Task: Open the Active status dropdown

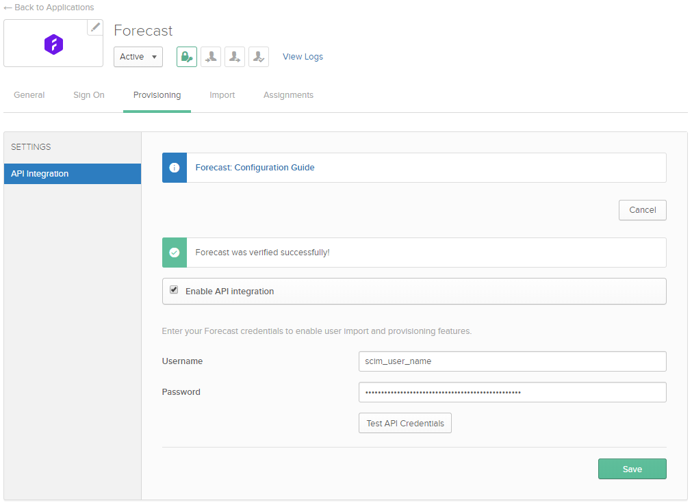Action: pyautogui.click(x=138, y=57)
